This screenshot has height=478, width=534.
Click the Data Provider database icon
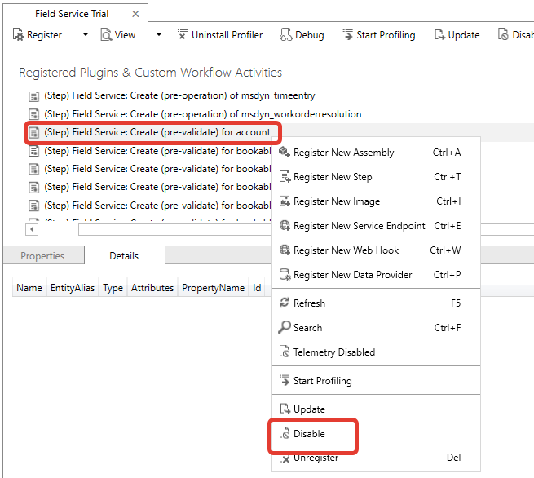point(285,275)
